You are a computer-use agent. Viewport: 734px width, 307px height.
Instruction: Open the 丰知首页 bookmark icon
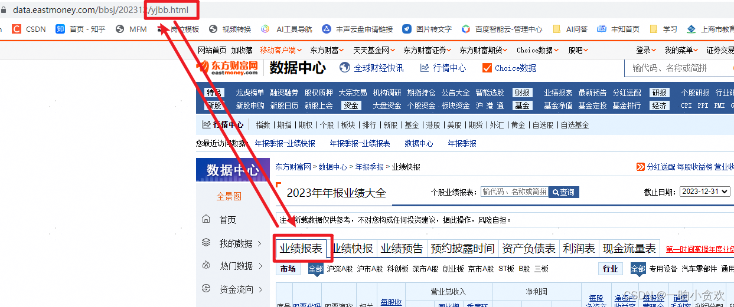(602, 29)
